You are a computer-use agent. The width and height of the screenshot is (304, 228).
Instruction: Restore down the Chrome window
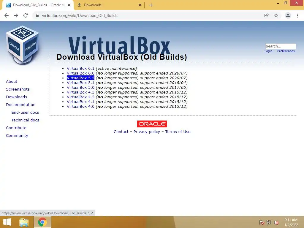coord(285,3)
